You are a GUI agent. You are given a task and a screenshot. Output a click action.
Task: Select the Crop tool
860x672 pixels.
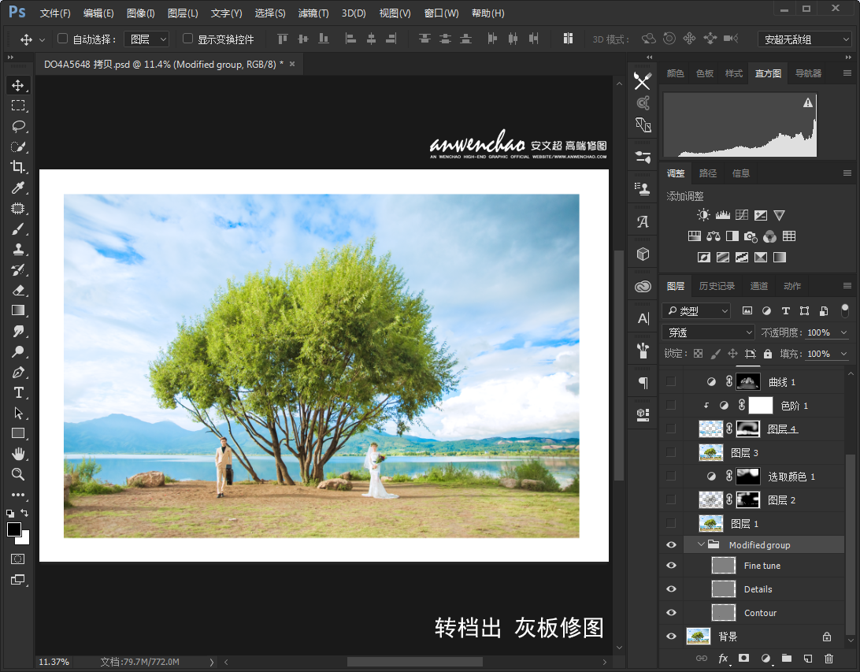(x=18, y=167)
